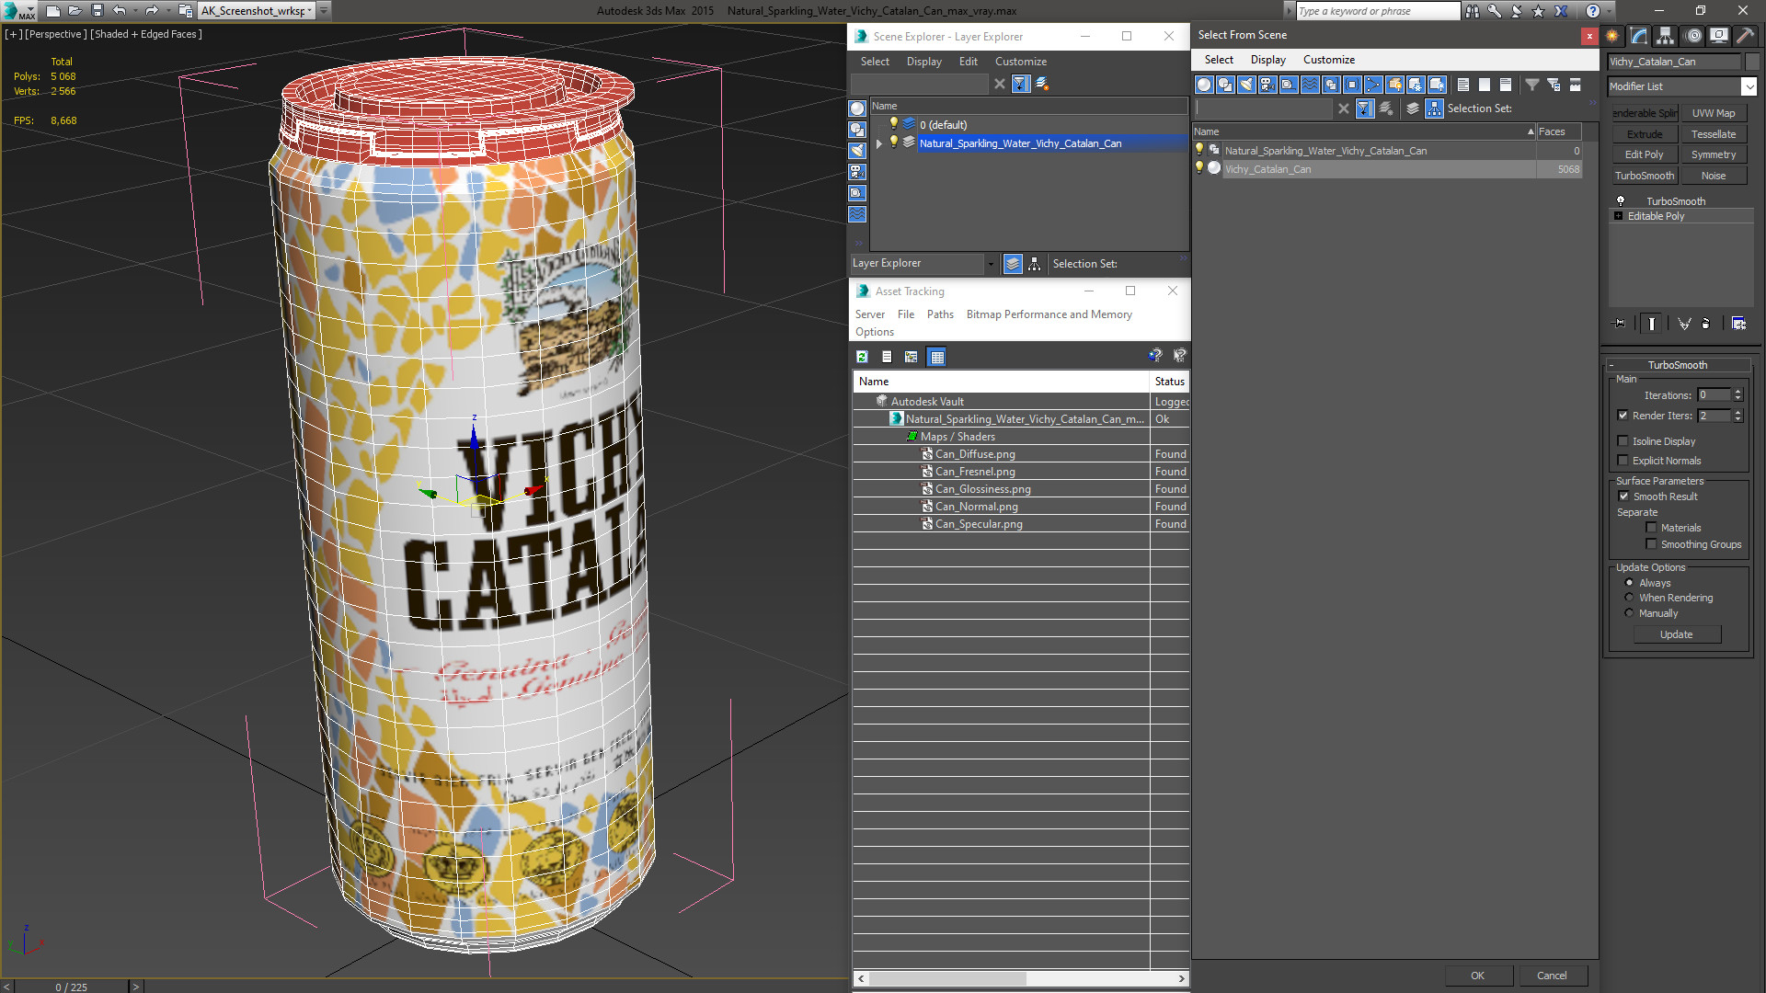Screen dimensions: 1766x993
Task: Toggle Display Bone Objects filter in Select From Scene
Action: pos(1373,85)
